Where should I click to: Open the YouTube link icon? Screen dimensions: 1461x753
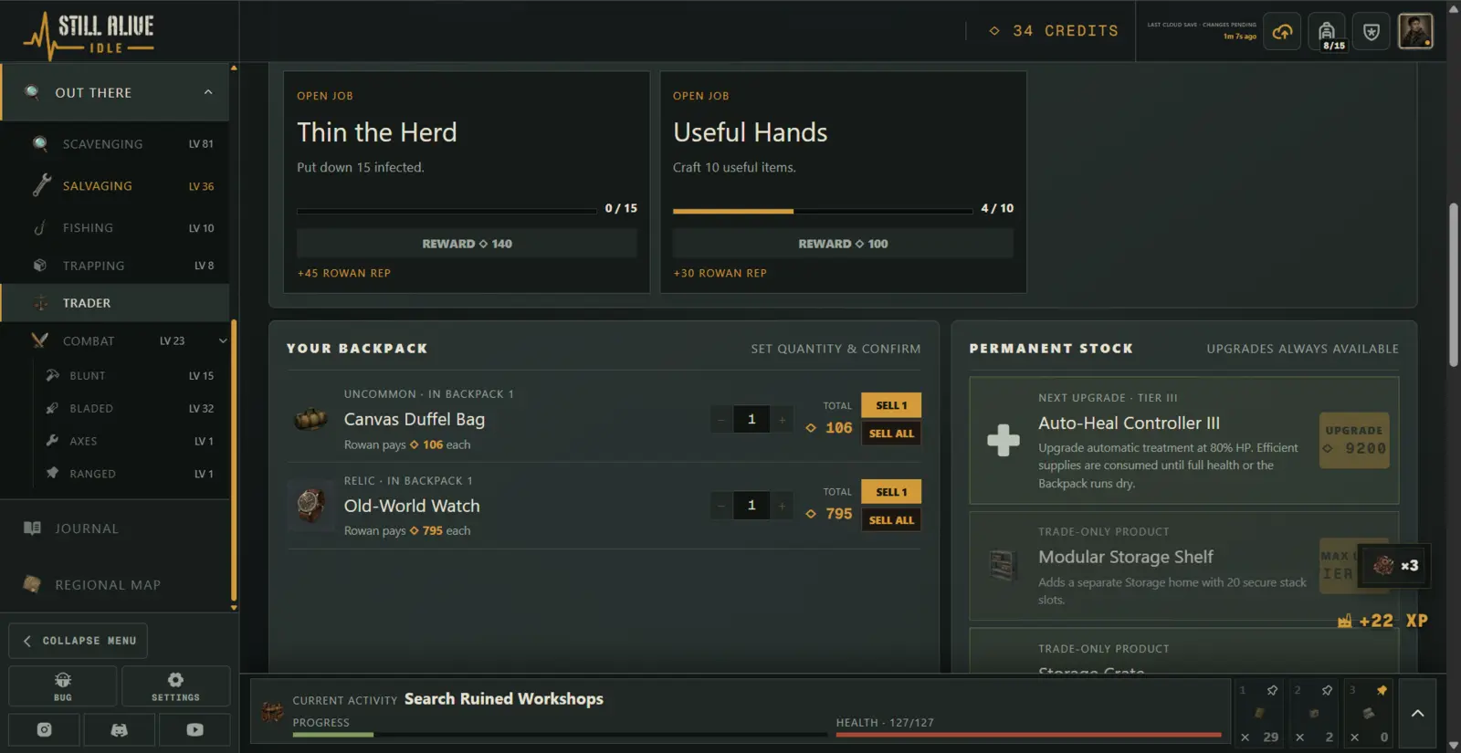[194, 730]
